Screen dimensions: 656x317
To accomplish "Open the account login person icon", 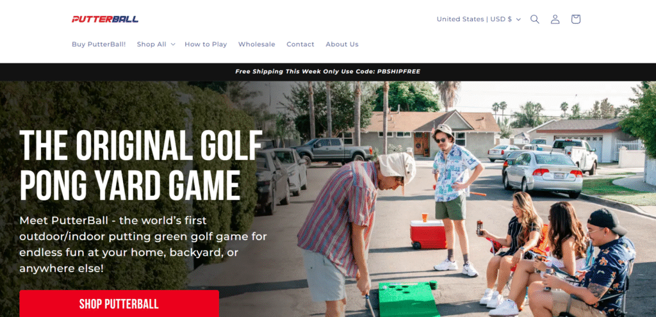I will (555, 19).
